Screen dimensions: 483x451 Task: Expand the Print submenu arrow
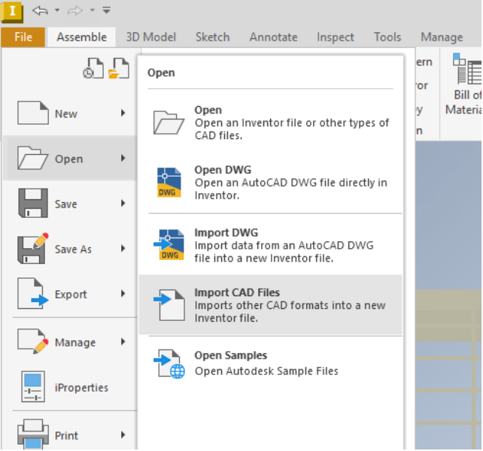coord(123,434)
